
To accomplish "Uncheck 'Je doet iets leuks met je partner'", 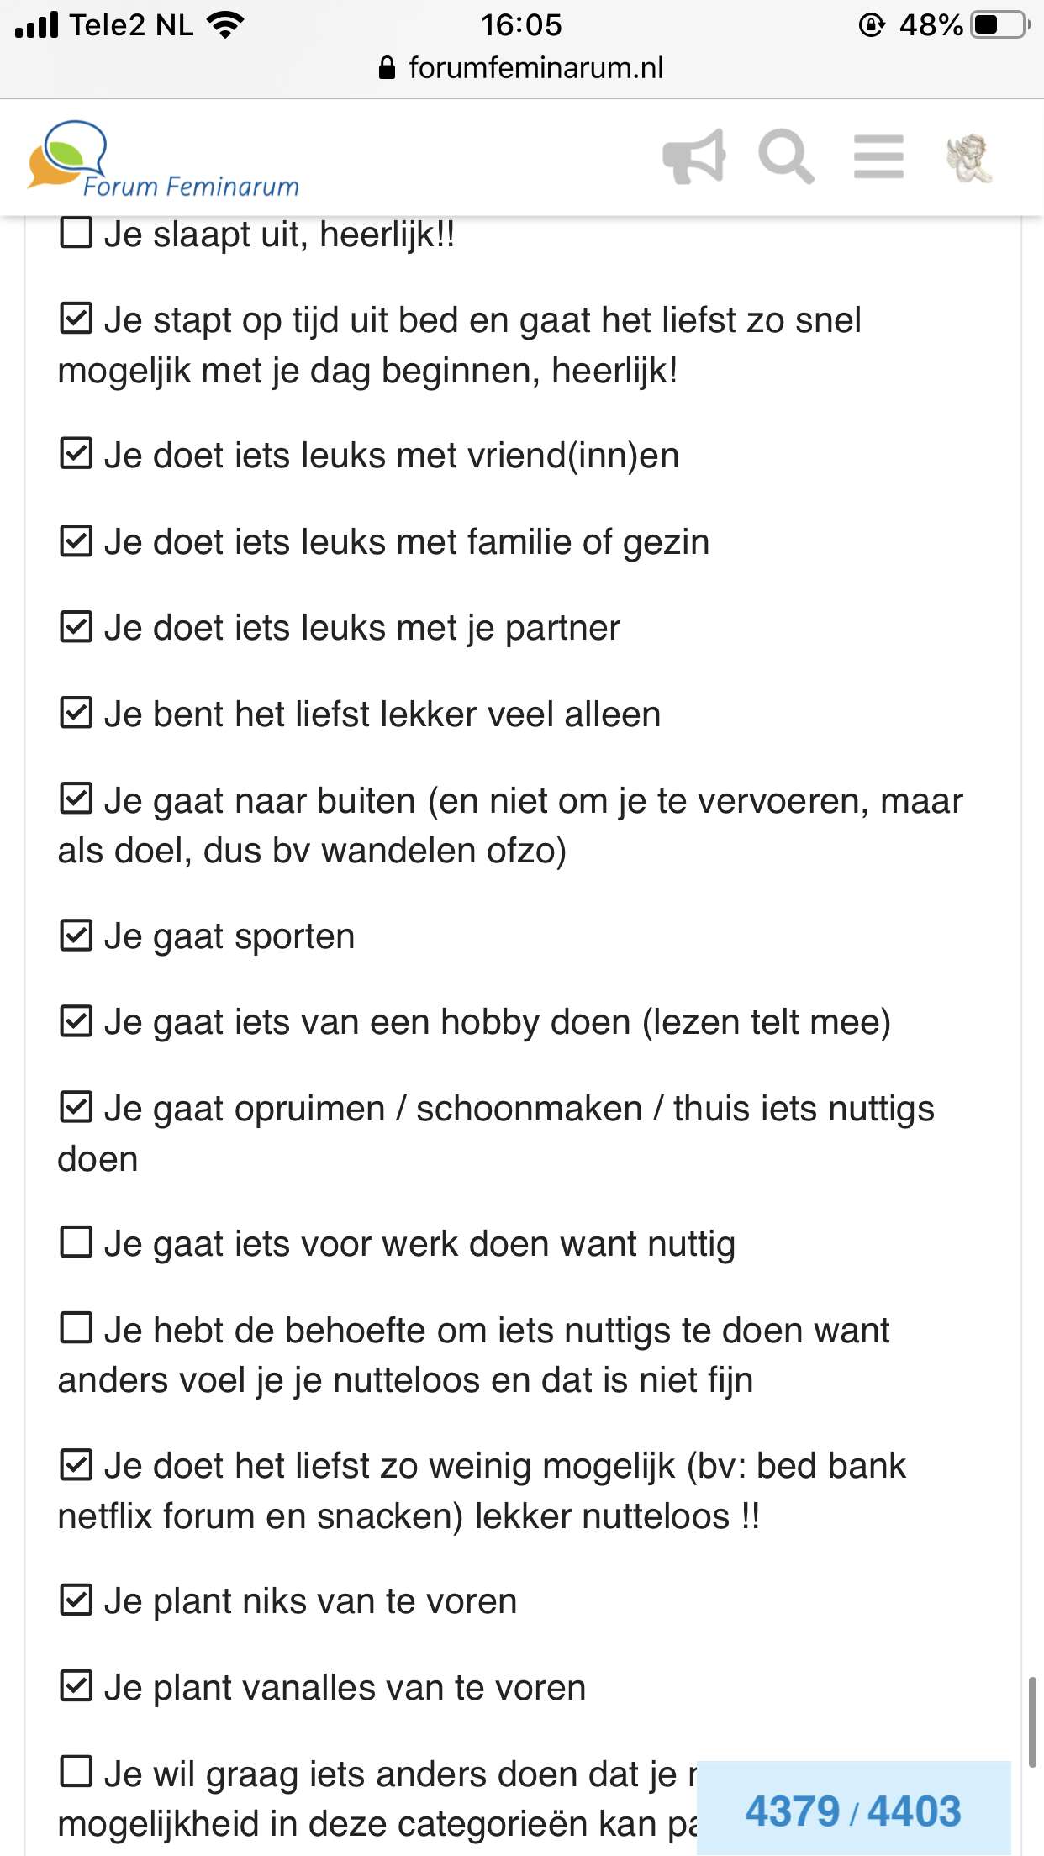I will tap(76, 627).
